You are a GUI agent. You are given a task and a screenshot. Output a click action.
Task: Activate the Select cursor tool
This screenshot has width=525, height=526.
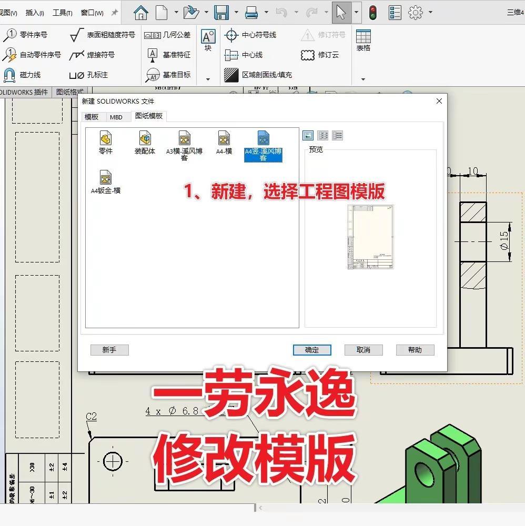tap(341, 13)
